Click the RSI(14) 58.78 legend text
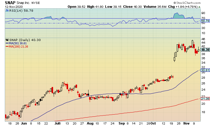 [21, 10]
